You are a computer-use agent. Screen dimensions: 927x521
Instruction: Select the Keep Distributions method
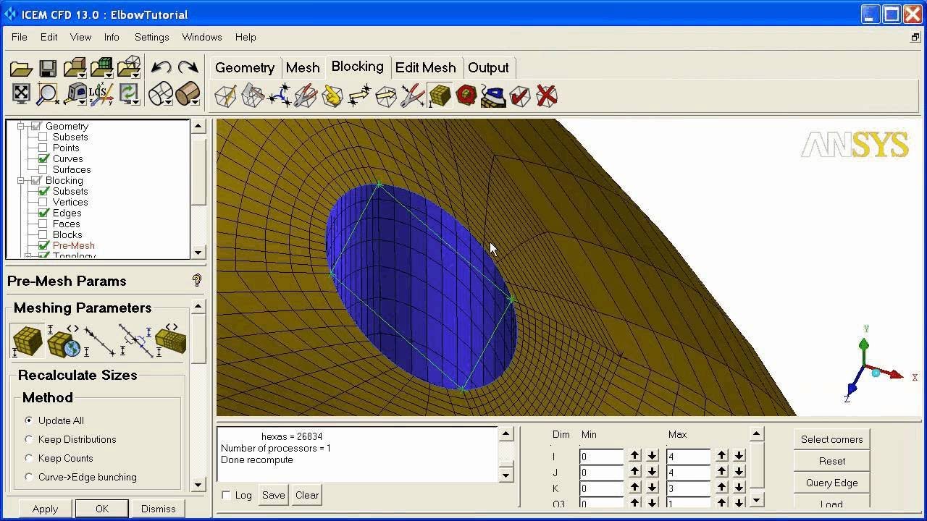coord(29,439)
